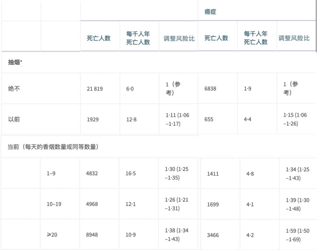Click the hazard ratio cell 1·59 (1·50–1·69)

(298, 235)
